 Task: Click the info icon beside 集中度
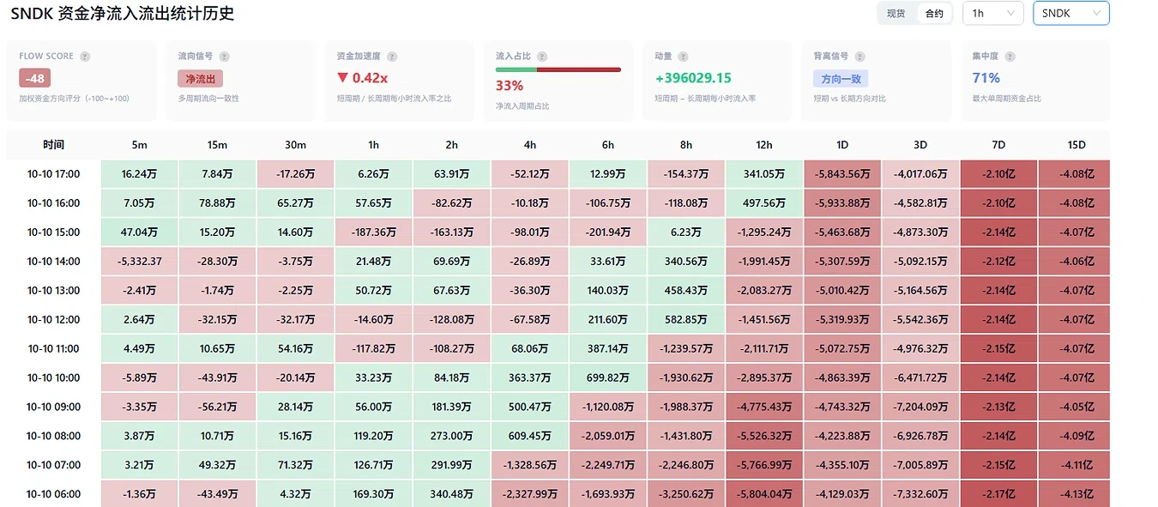coord(1010,57)
